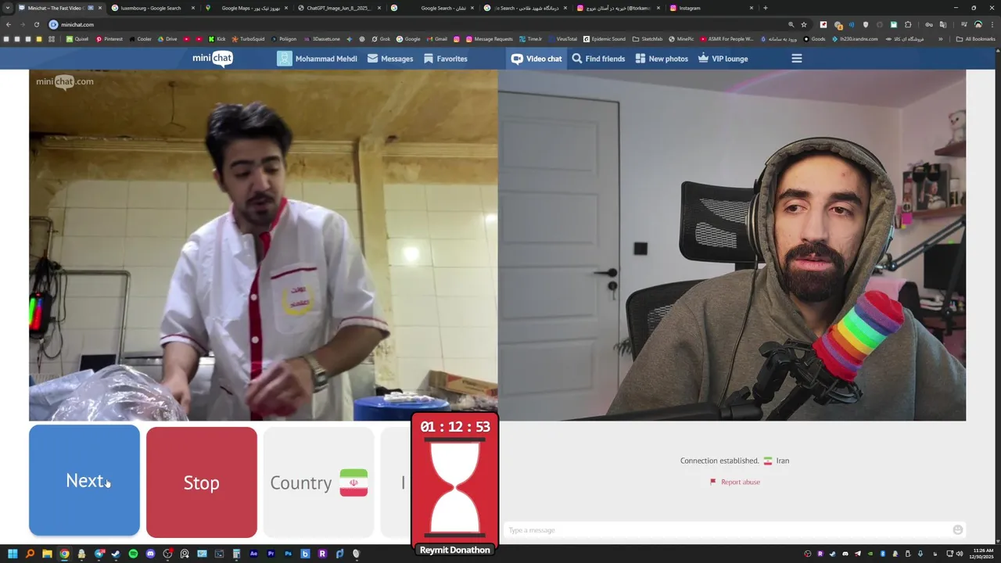This screenshot has width=1001, height=563.
Task: Switch to the Instagram tab
Action: [712, 8]
